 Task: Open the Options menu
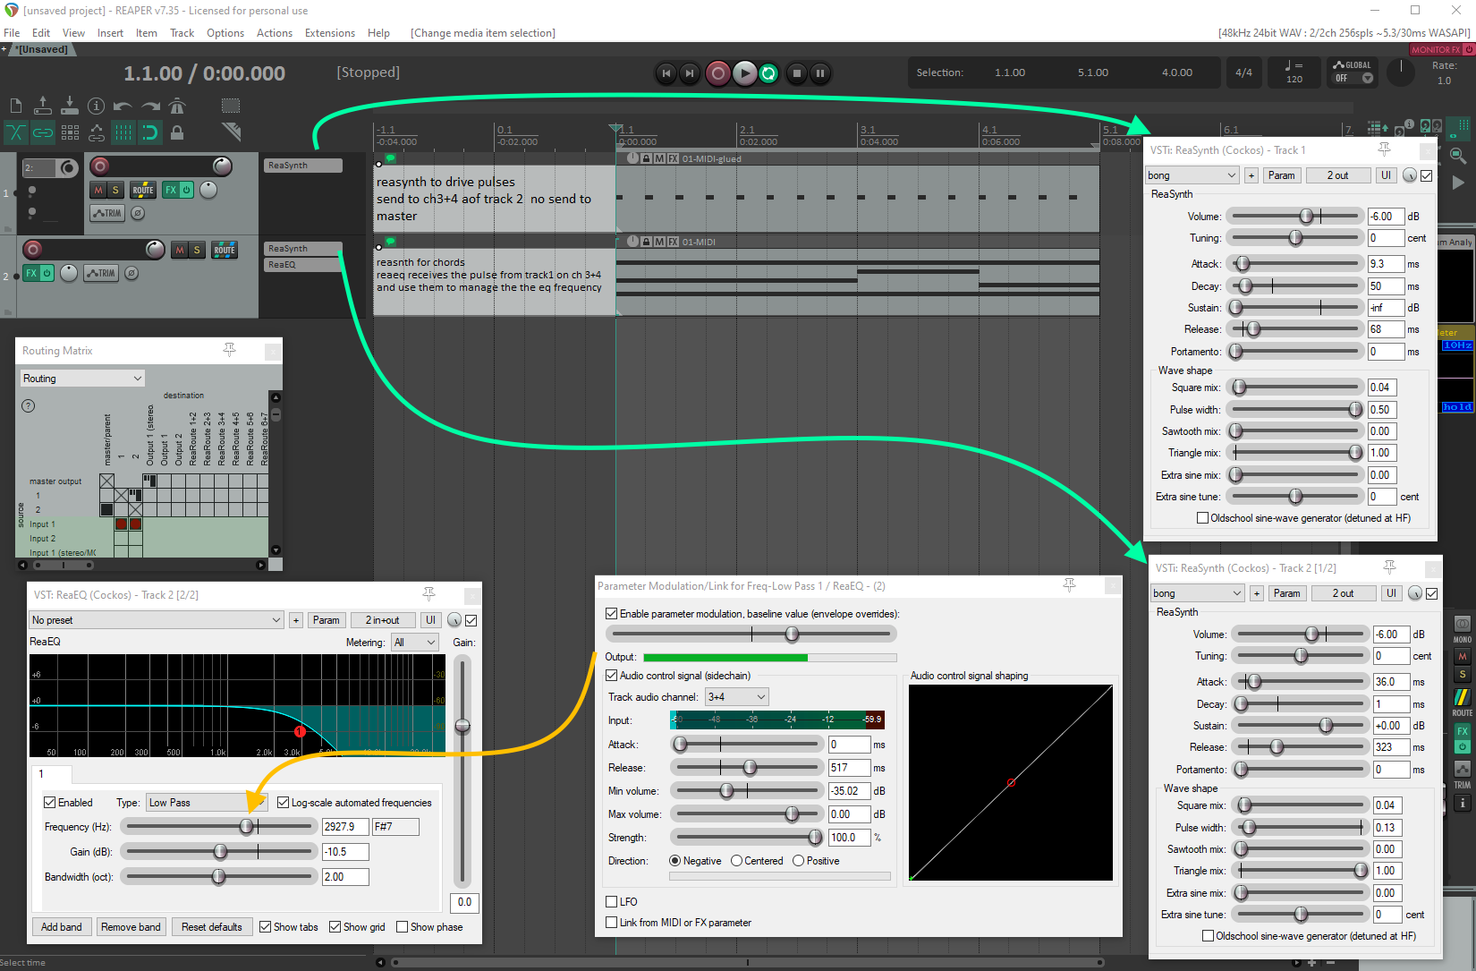pyautogui.click(x=225, y=33)
